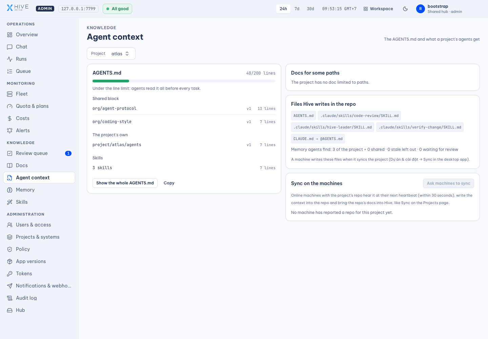Click Ask machines to sync button
This screenshot has width=488, height=339.
pyautogui.click(x=448, y=183)
